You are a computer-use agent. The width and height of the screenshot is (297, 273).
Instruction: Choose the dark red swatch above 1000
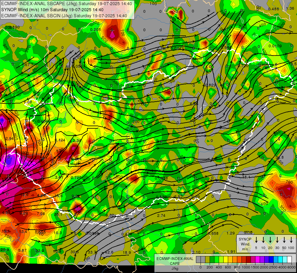pyautogui.click(x=248, y=260)
